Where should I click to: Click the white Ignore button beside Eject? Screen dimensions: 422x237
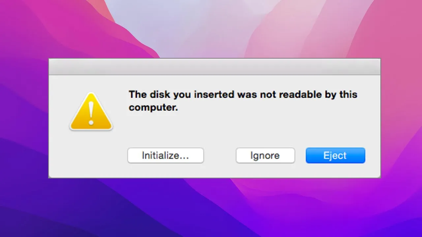(x=265, y=155)
